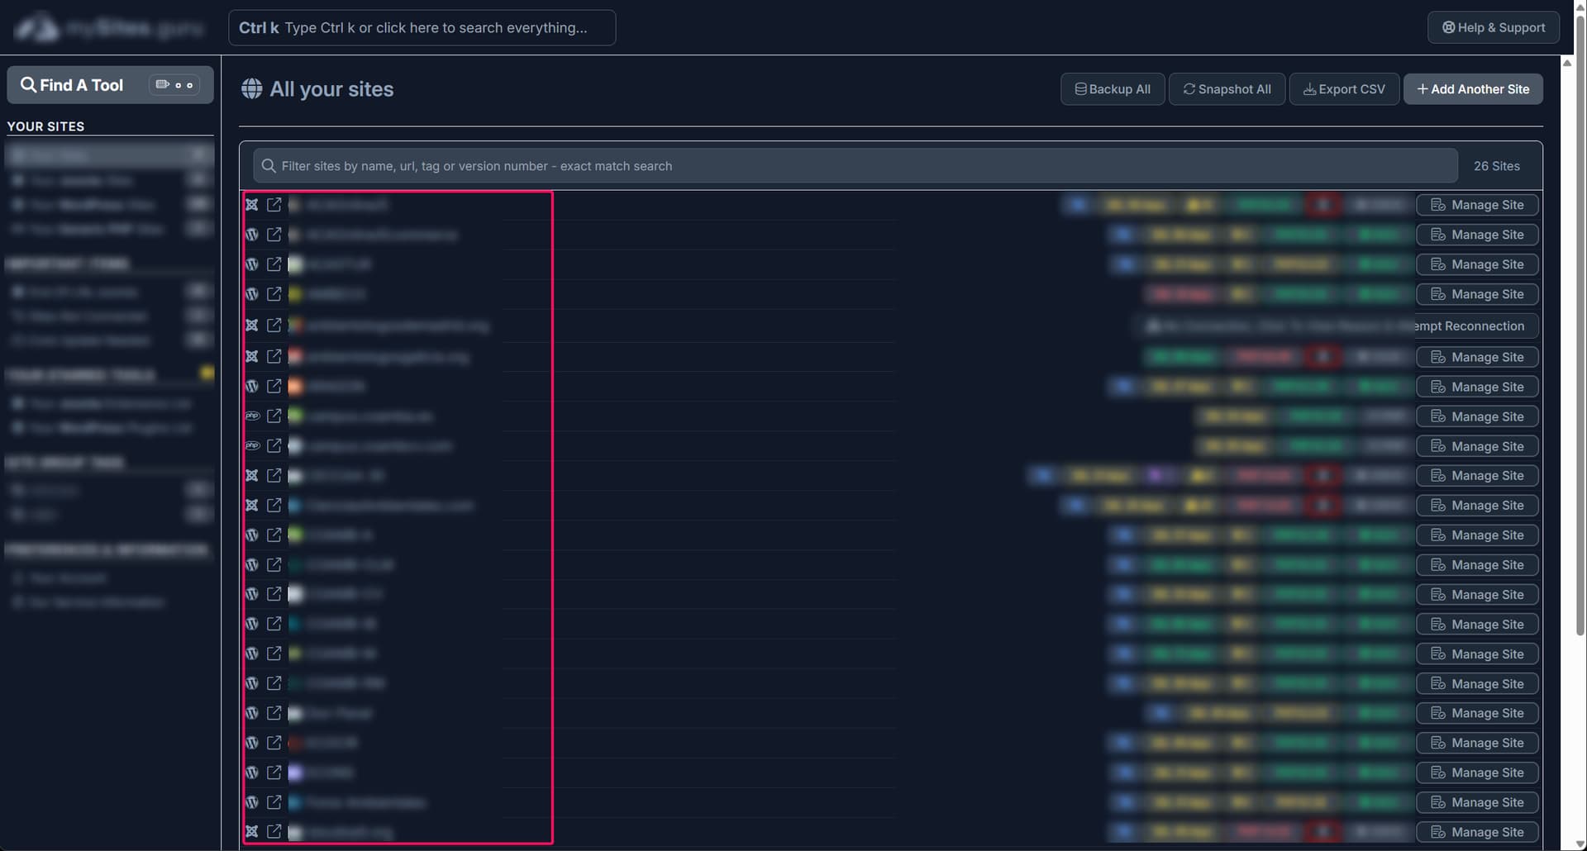
Task: Click the Joomla icon in the last visible row
Action: pos(252,832)
